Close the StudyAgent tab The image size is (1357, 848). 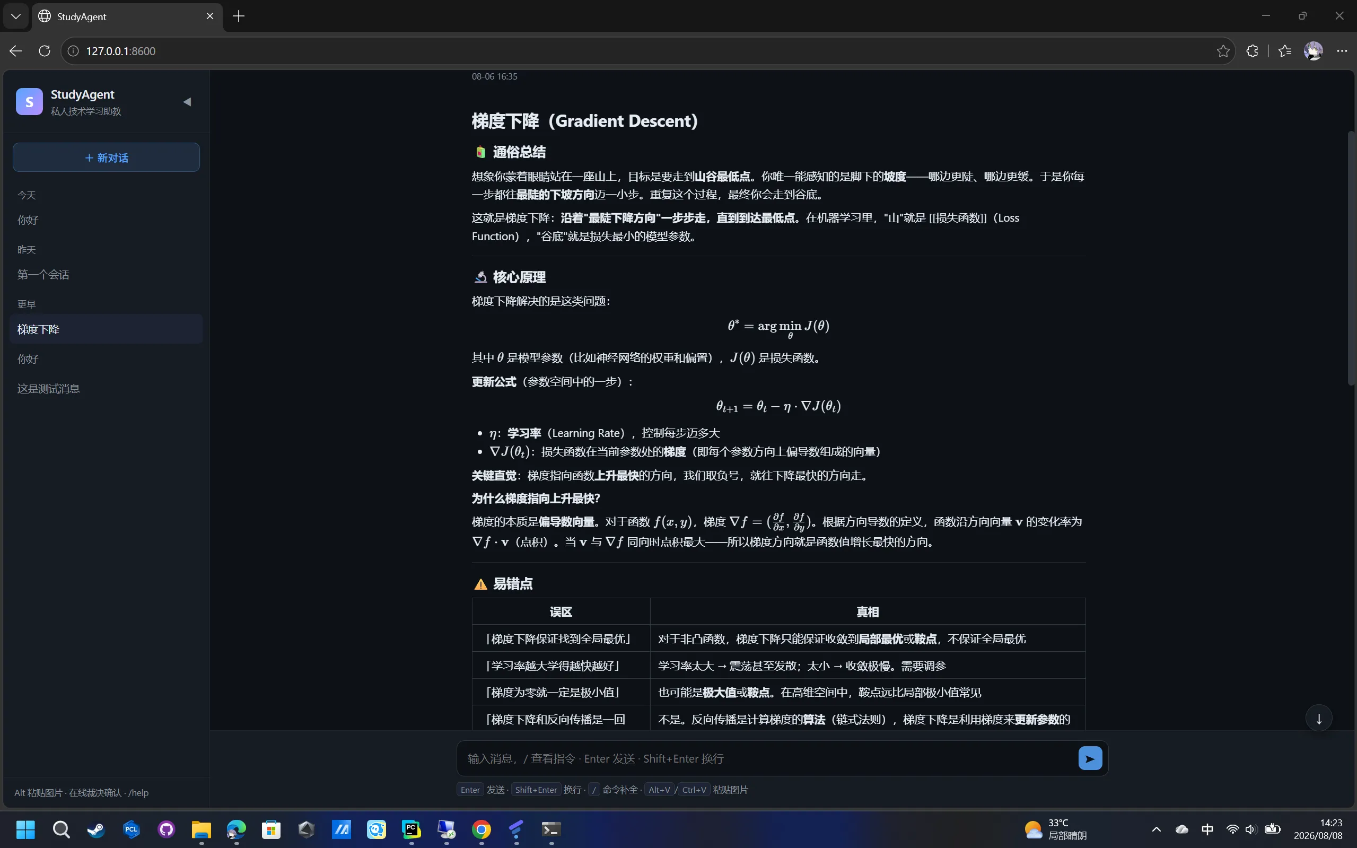209,16
